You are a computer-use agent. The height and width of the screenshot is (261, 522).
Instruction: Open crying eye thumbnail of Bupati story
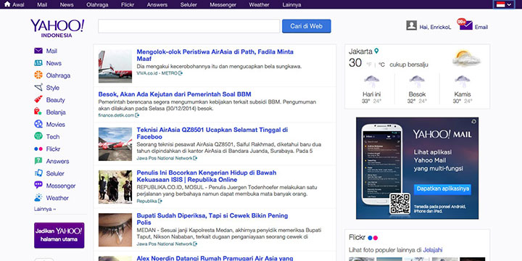(x=115, y=230)
